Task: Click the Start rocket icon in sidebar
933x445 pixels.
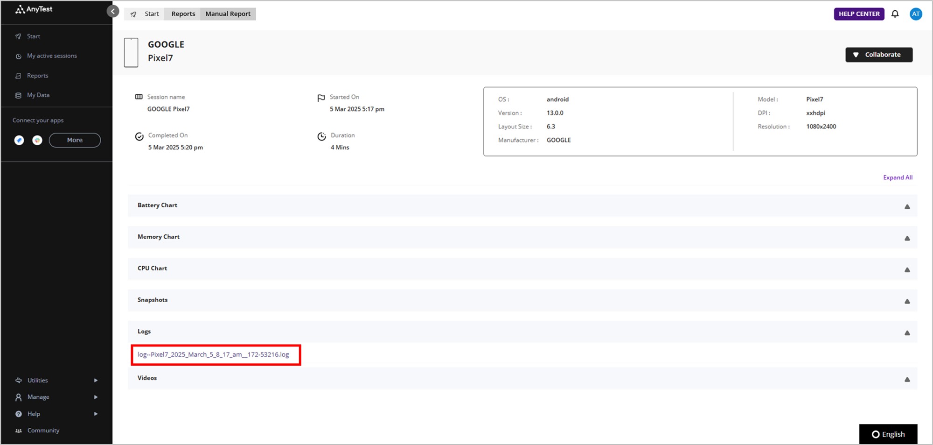Action: [19, 36]
